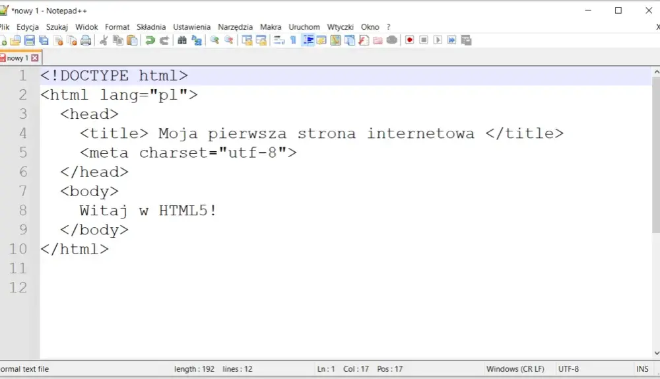
Task: Minimize the Notepad++ window
Action: point(588,11)
